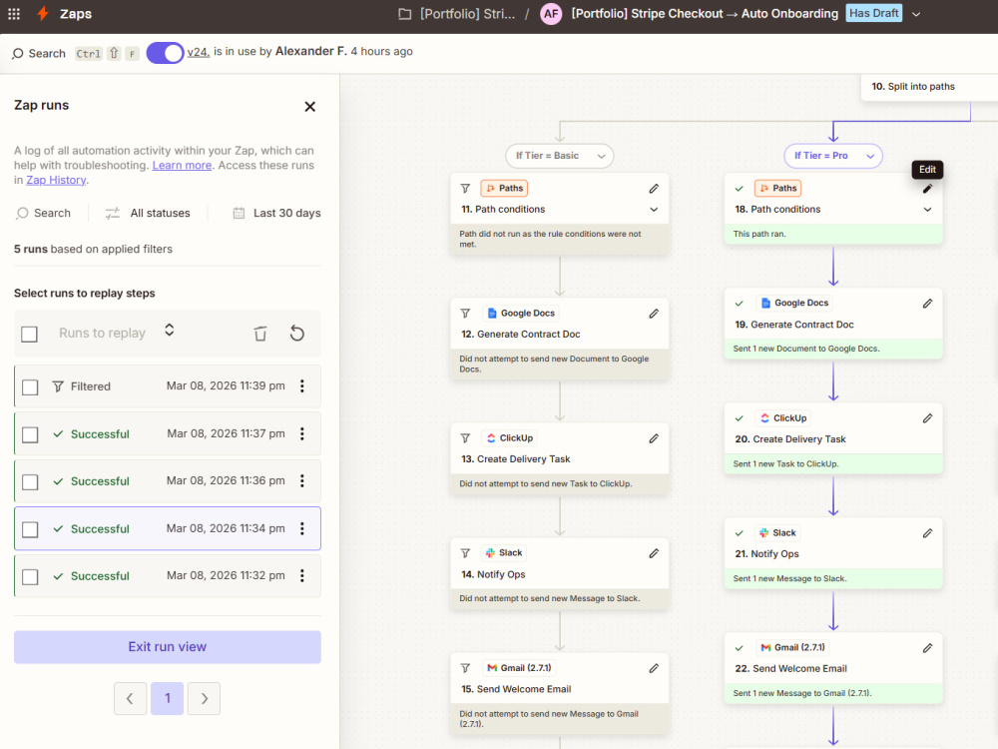Click the Search runs field

[43, 213]
